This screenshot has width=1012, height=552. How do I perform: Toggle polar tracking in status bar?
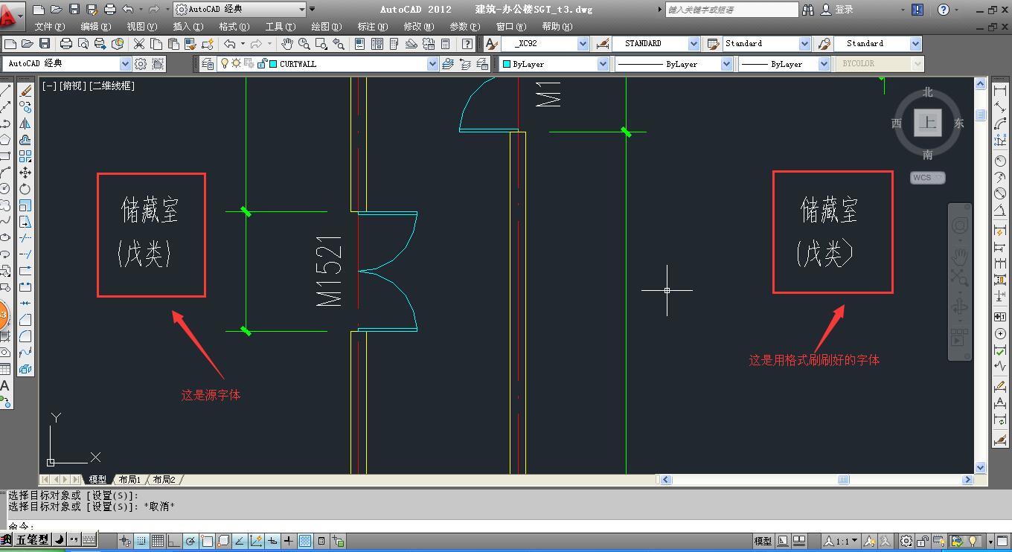(x=190, y=541)
